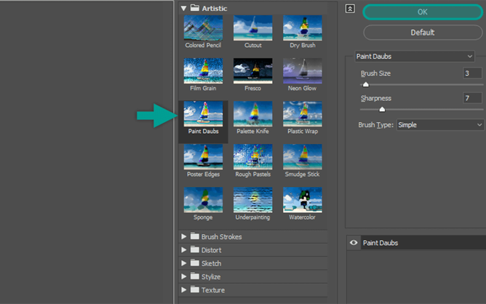The height and width of the screenshot is (304, 486).
Task: Click the Sketch folder name
Action: tap(211, 263)
